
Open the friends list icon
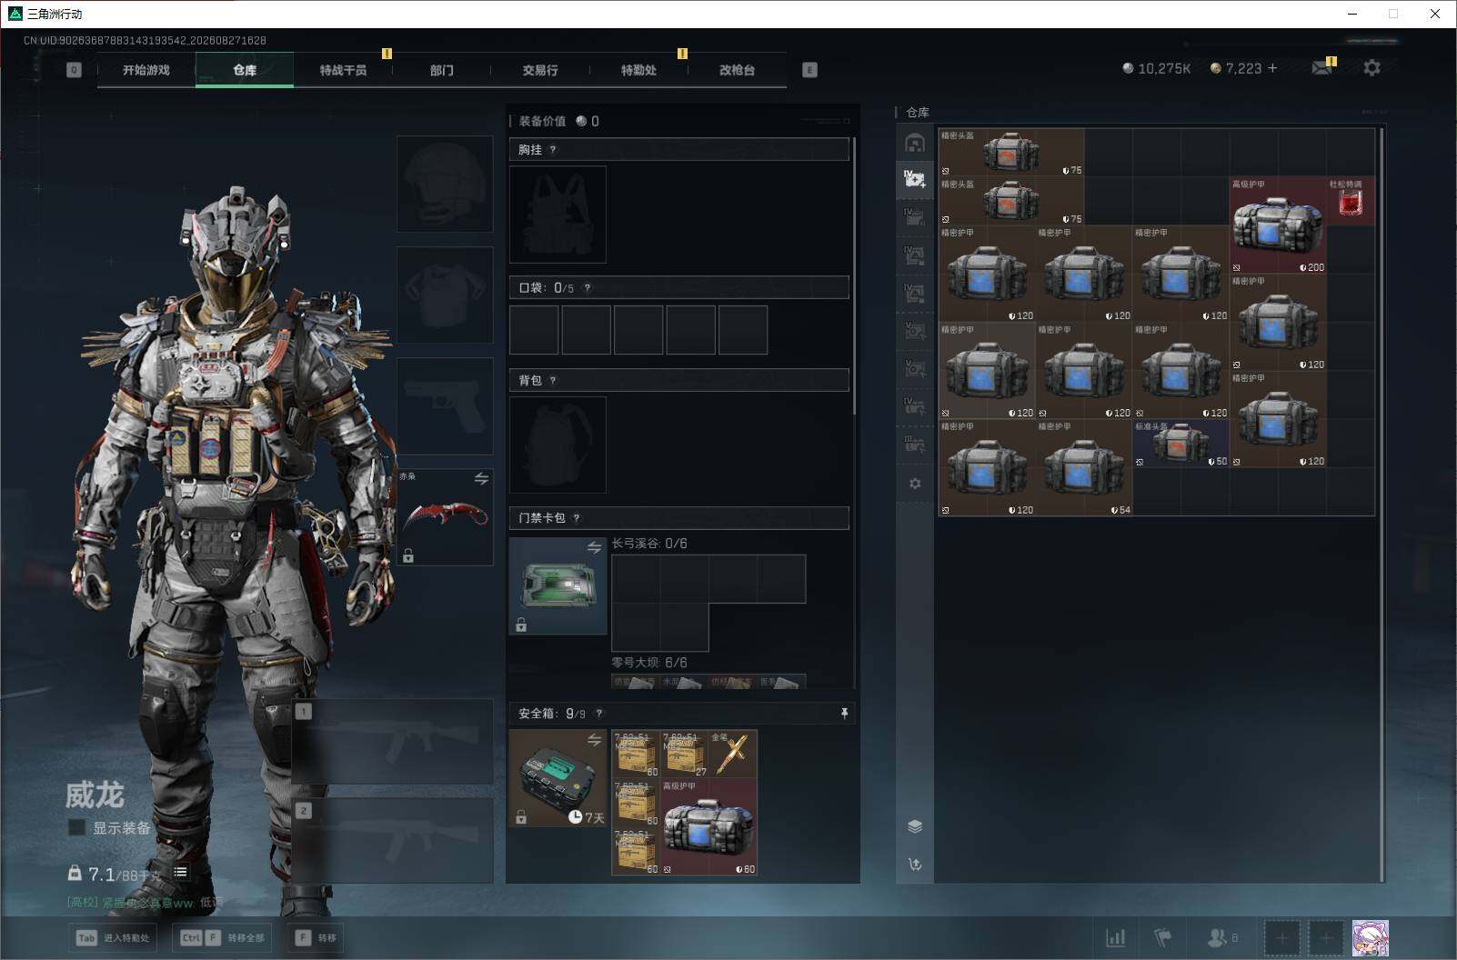[x=1221, y=938]
